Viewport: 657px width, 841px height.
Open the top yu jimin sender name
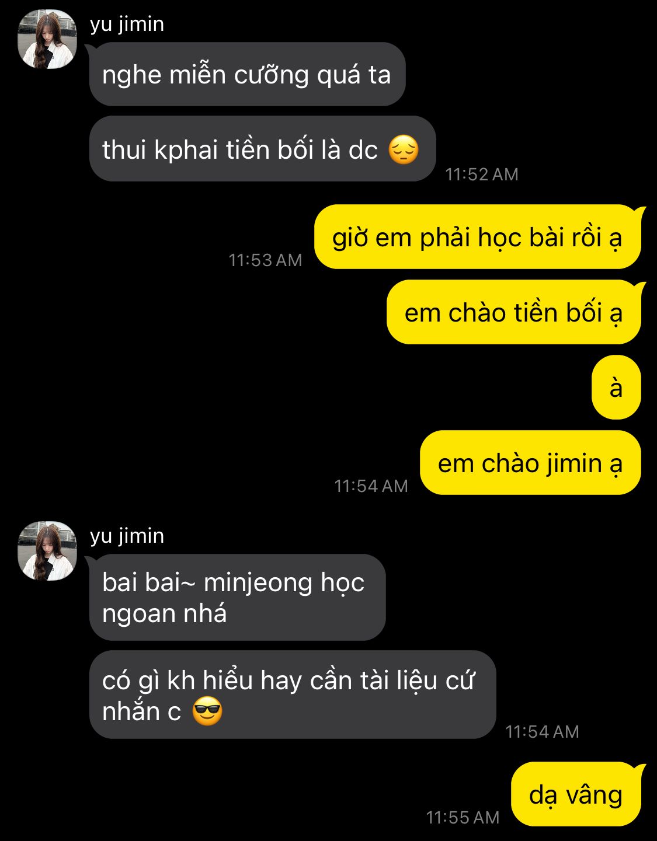(127, 25)
